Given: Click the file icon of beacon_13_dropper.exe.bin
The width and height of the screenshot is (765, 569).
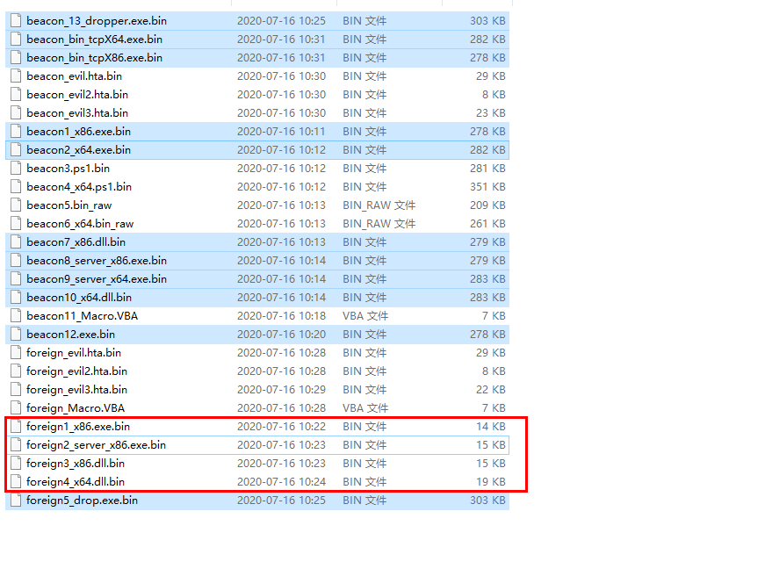Looking at the screenshot, I should (16, 20).
